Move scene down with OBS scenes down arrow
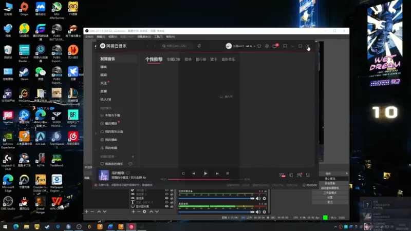Screen dimensions: 411x231 point(105,211)
